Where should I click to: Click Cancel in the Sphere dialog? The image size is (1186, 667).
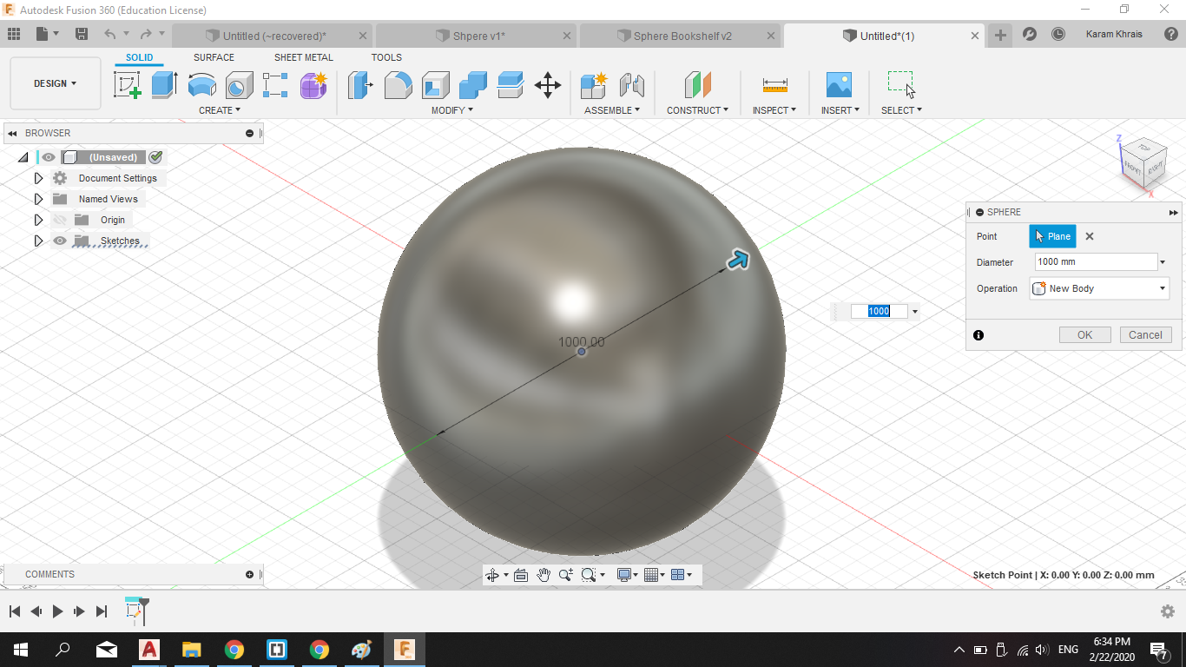click(1145, 335)
